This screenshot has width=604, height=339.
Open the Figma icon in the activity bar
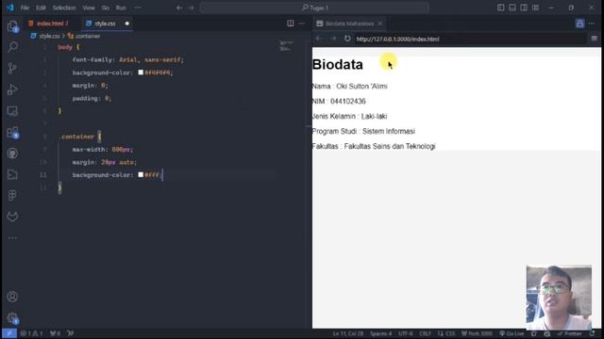coord(12,195)
